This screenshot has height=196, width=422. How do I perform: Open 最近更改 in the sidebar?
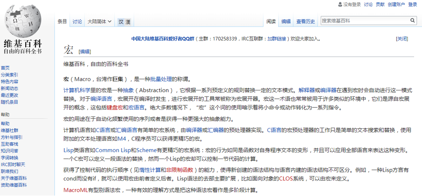point(10,95)
